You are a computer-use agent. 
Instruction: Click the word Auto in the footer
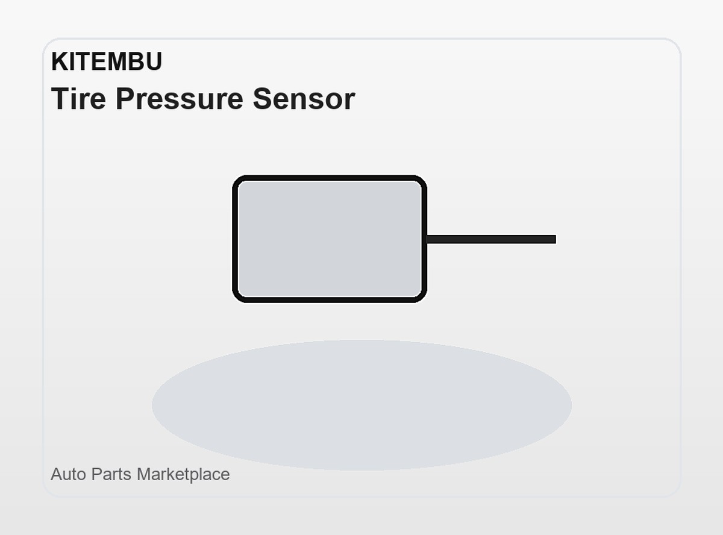coord(69,474)
